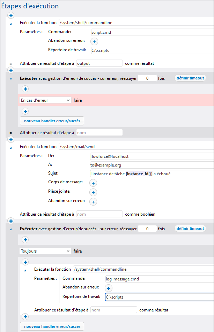Add Abandon sur erreur for log_message.cmd step
The width and height of the screenshot is (214, 332).
[x=108, y=288]
